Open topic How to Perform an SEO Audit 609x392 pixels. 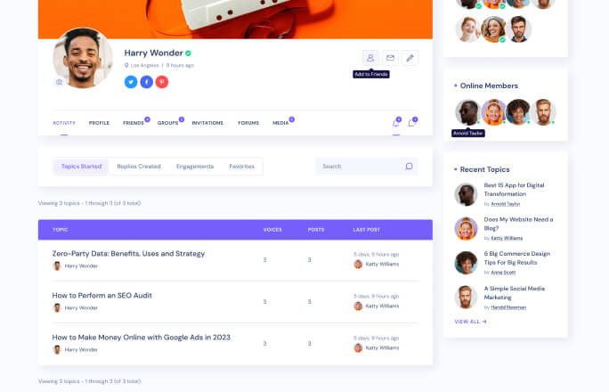(x=102, y=296)
